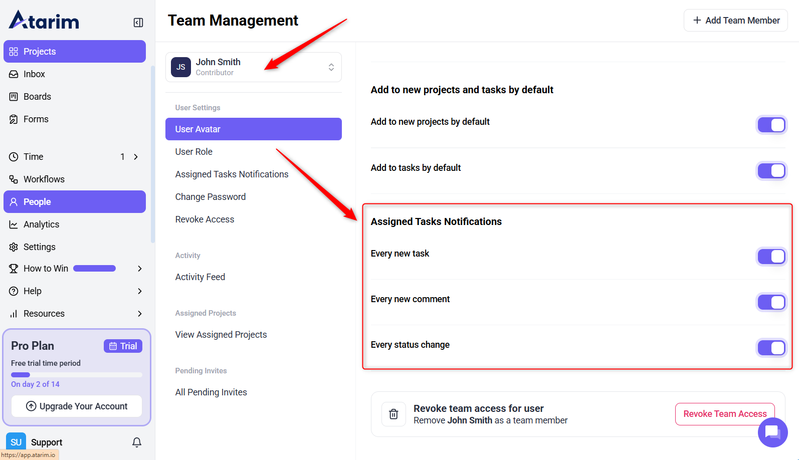The image size is (799, 460).
Task: Expand the Help submenu chevron
Action: [x=140, y=291]
